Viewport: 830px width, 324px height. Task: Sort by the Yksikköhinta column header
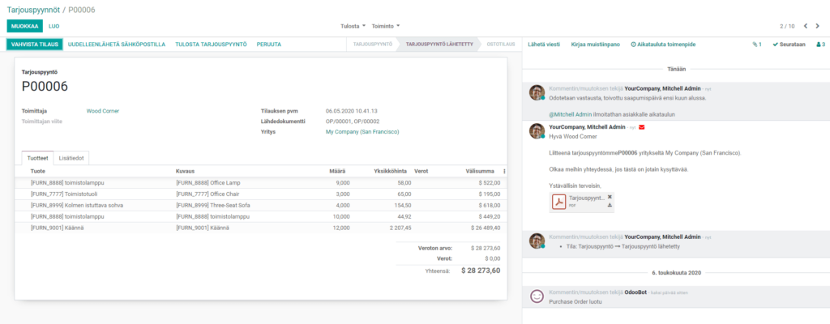click(x=390, y=171)
